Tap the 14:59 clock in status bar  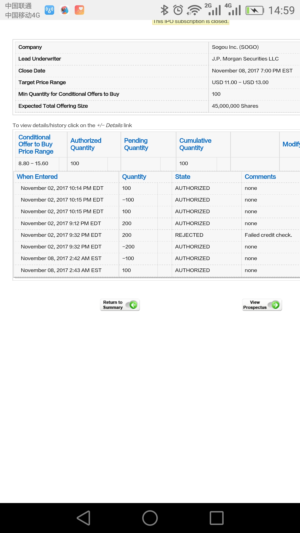click(281, 11)
